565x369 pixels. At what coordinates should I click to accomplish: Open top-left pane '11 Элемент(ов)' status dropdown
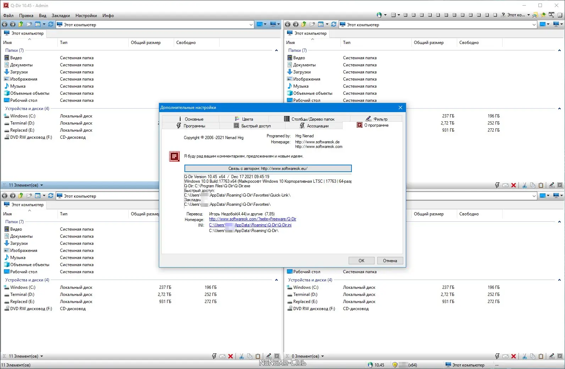(41, 185)
